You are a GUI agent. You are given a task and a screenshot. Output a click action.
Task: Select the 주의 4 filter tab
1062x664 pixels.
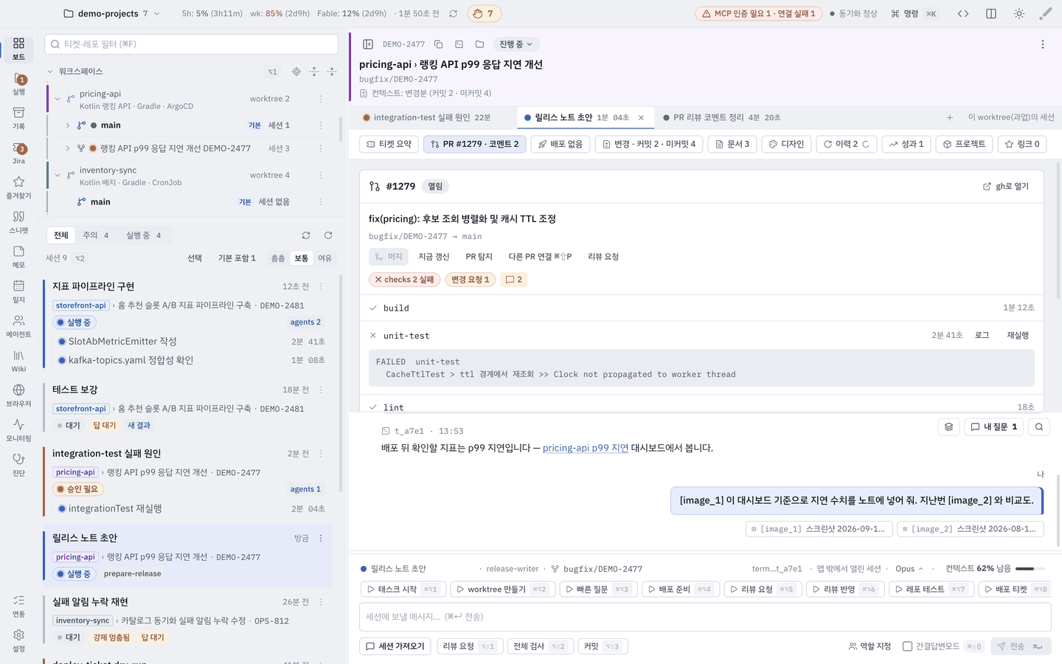click(x=96, y=235)
